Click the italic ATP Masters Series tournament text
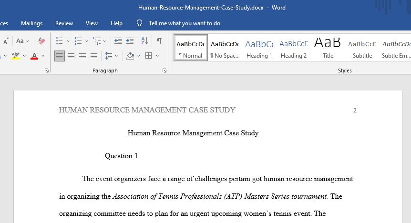411x223 pixels. [x=220, y=196]
